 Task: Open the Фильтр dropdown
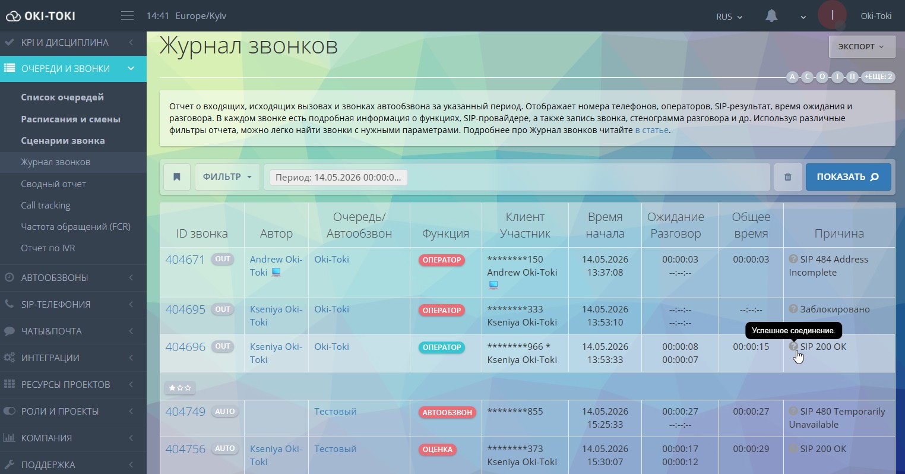click(x=227, y=177)
